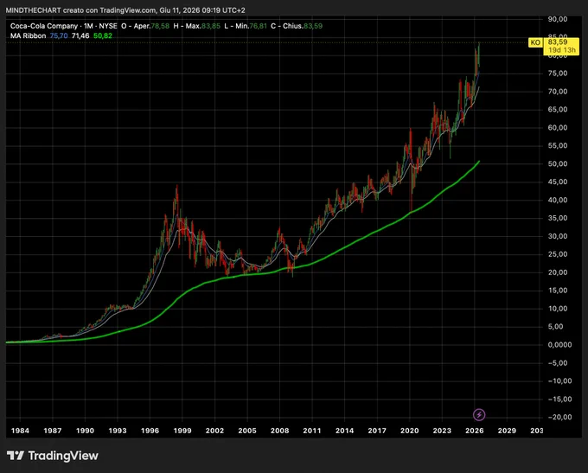This screenshot has width=588, height=473.
Task: Click the 25,00 price axis label
Action: coord(558,254)
